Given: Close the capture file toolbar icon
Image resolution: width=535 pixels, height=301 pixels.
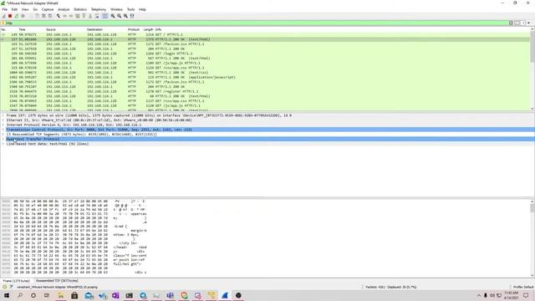Looking at the screenshot, I should 43,16.
